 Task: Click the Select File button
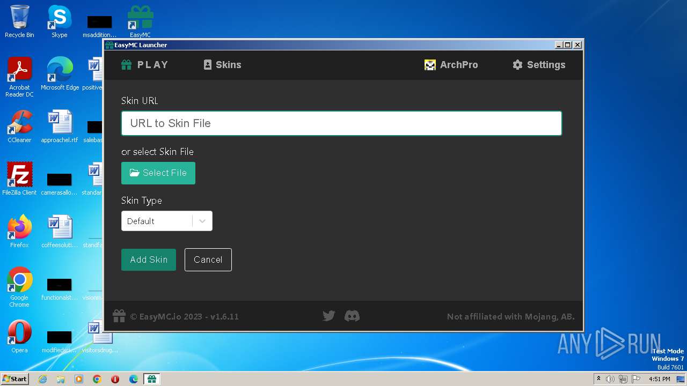158,173
